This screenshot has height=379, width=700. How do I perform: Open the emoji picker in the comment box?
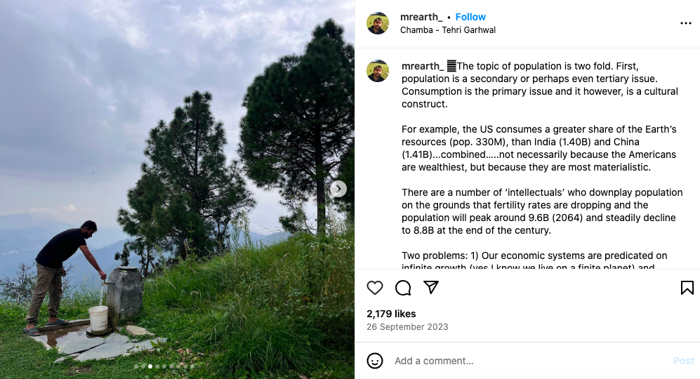click(375, 361)
